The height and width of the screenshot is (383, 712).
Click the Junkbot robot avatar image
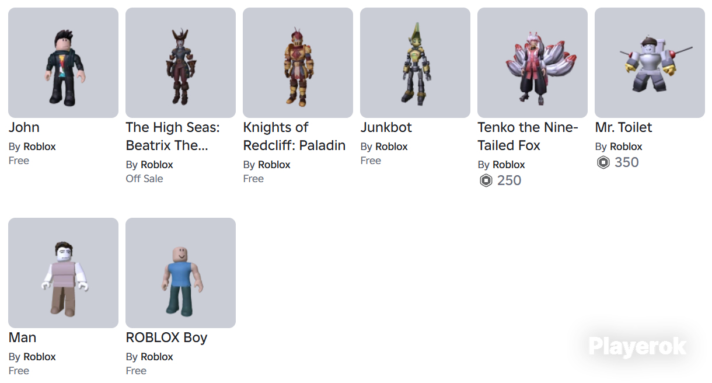[x=415, y=62]
